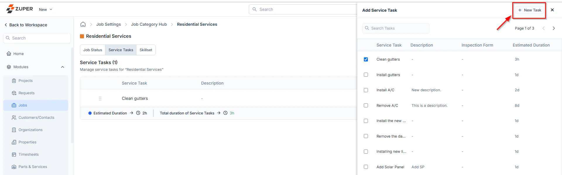Click the New Task button

click(530, 10)
